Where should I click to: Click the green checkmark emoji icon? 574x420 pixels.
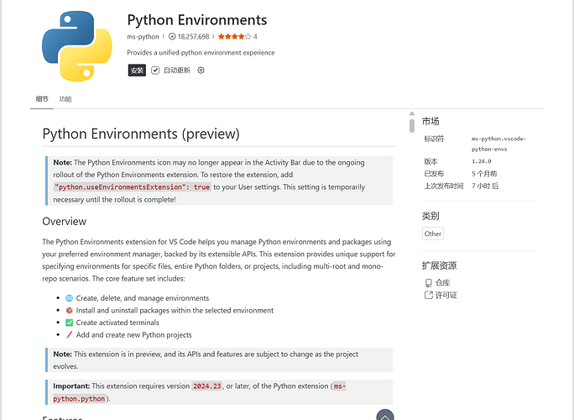[69, 323]
